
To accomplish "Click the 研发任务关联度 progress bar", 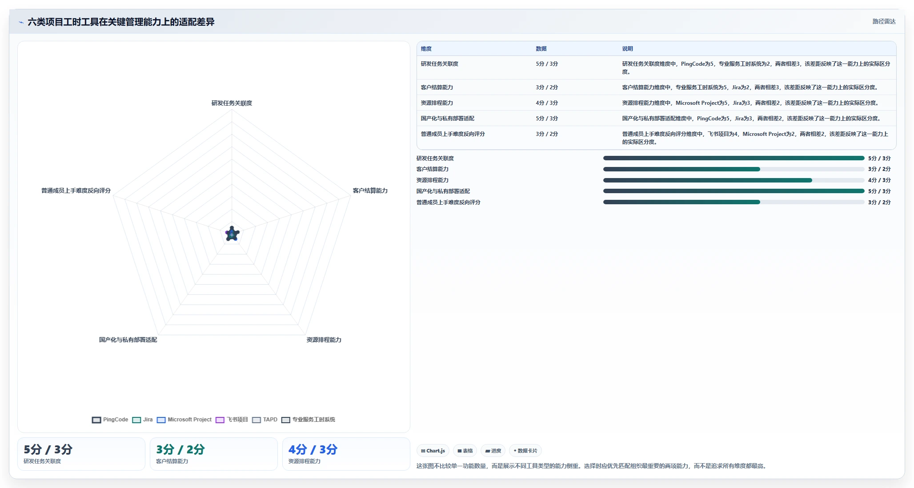I will [734, 158].
